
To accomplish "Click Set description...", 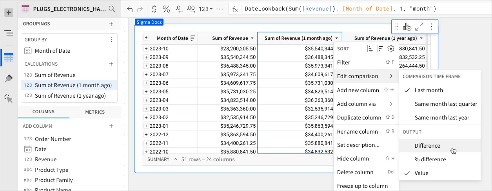I will point(366,145).
